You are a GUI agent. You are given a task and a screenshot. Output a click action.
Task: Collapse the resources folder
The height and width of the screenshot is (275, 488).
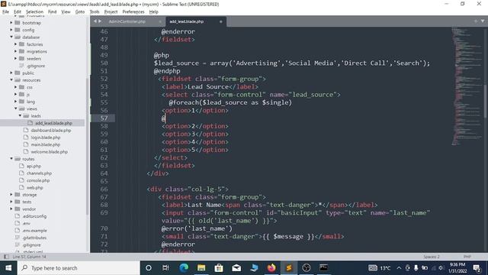[x=11, y=80]
